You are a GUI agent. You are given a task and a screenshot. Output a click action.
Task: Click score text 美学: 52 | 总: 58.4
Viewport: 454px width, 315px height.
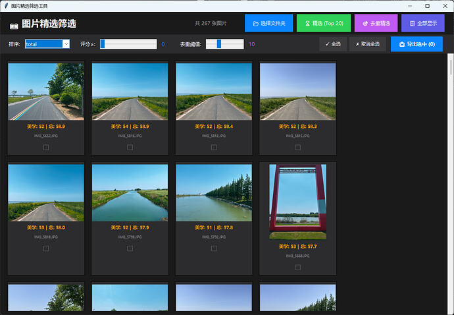click(x=214, y=127)
